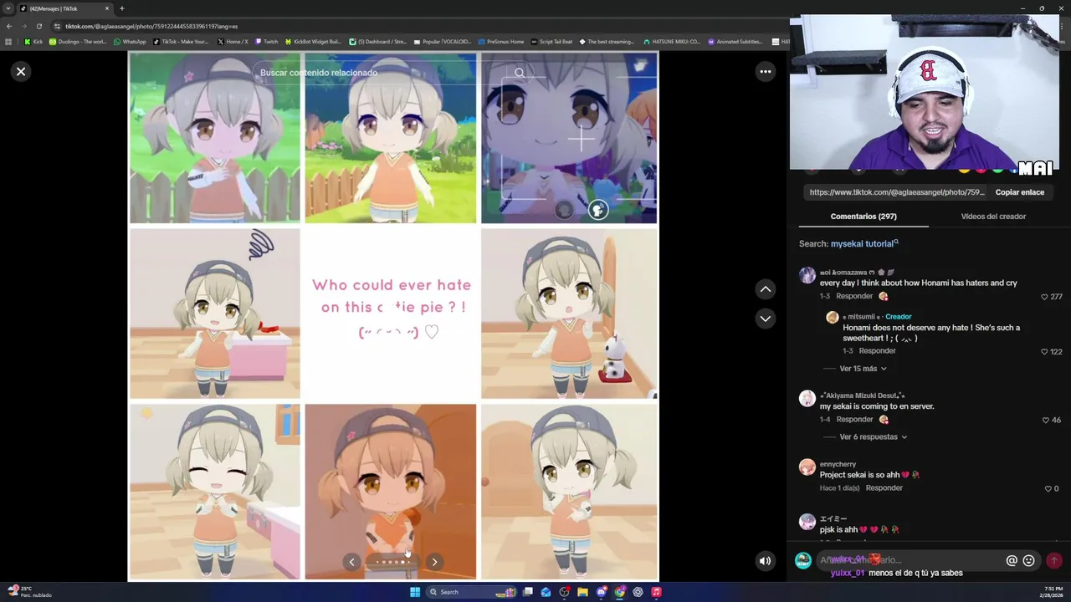This screenshot has height=602, width=1071.
Task: Click the browser back arrow
Action: pos(9,26)
